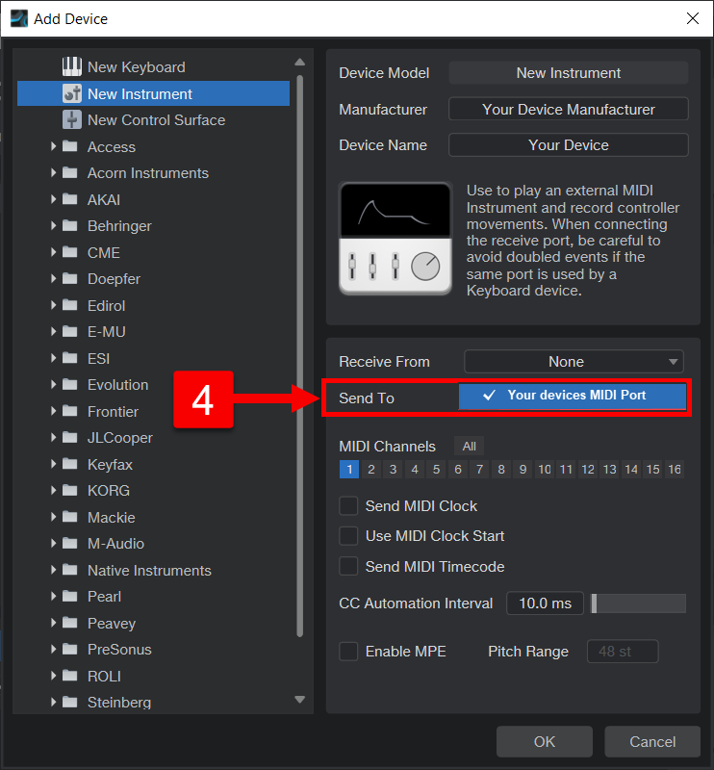Click the Mackie folder icon
This screenshot has height=770, width=714.
point(69,518)
